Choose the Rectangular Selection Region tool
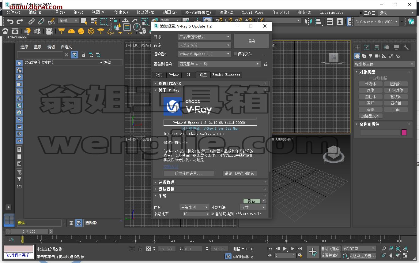The width and height of the screenshot is (419, 263). pos(104,21)
